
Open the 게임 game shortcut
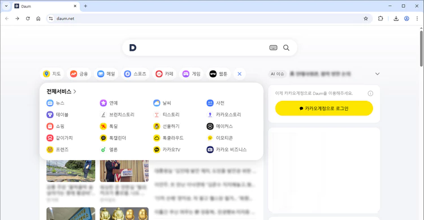[x=191, y=74]
